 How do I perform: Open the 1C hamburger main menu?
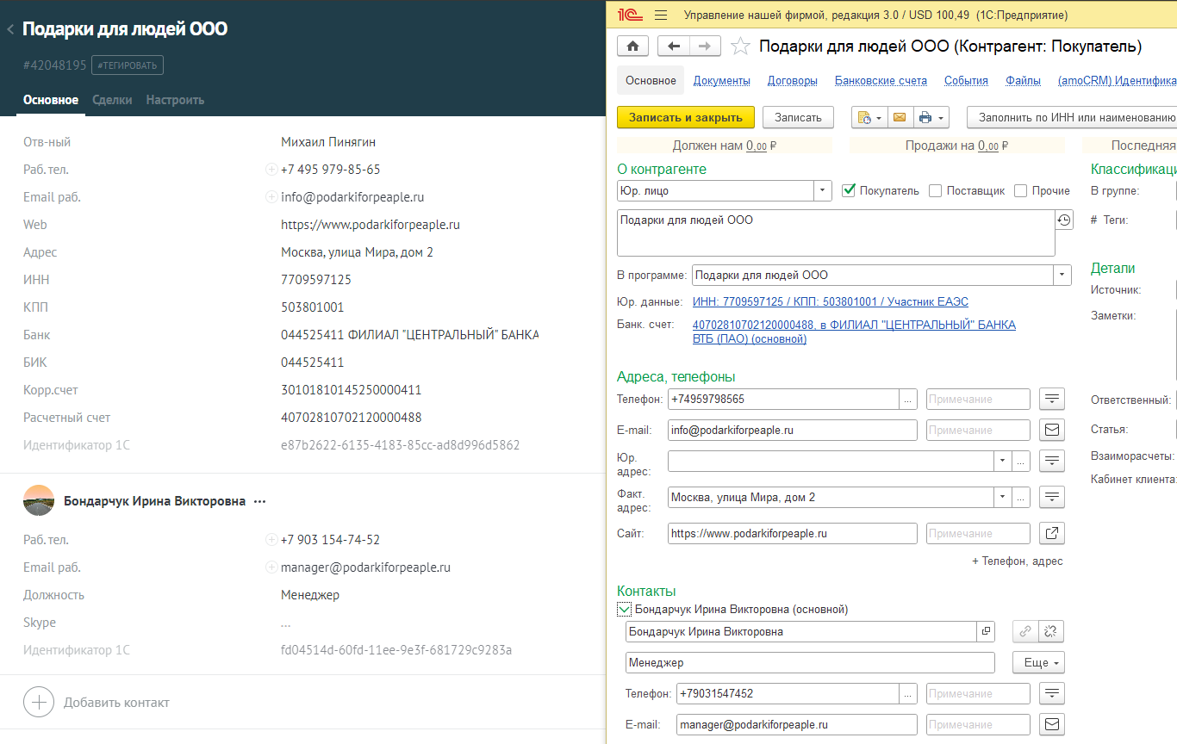point(661,15)
